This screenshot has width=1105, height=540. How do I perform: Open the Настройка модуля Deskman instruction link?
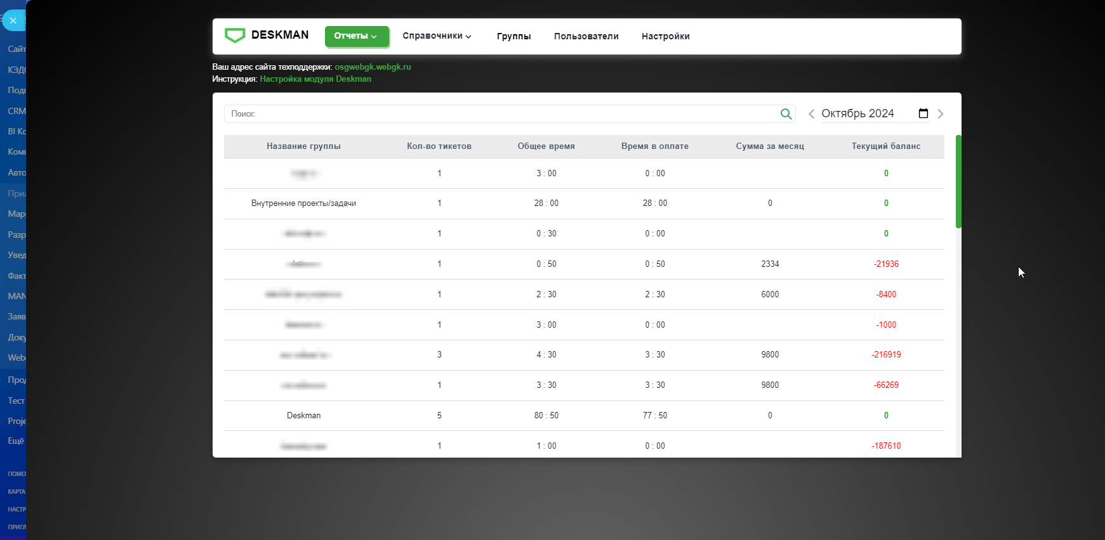pyautogui.click(x=315, y=79)
